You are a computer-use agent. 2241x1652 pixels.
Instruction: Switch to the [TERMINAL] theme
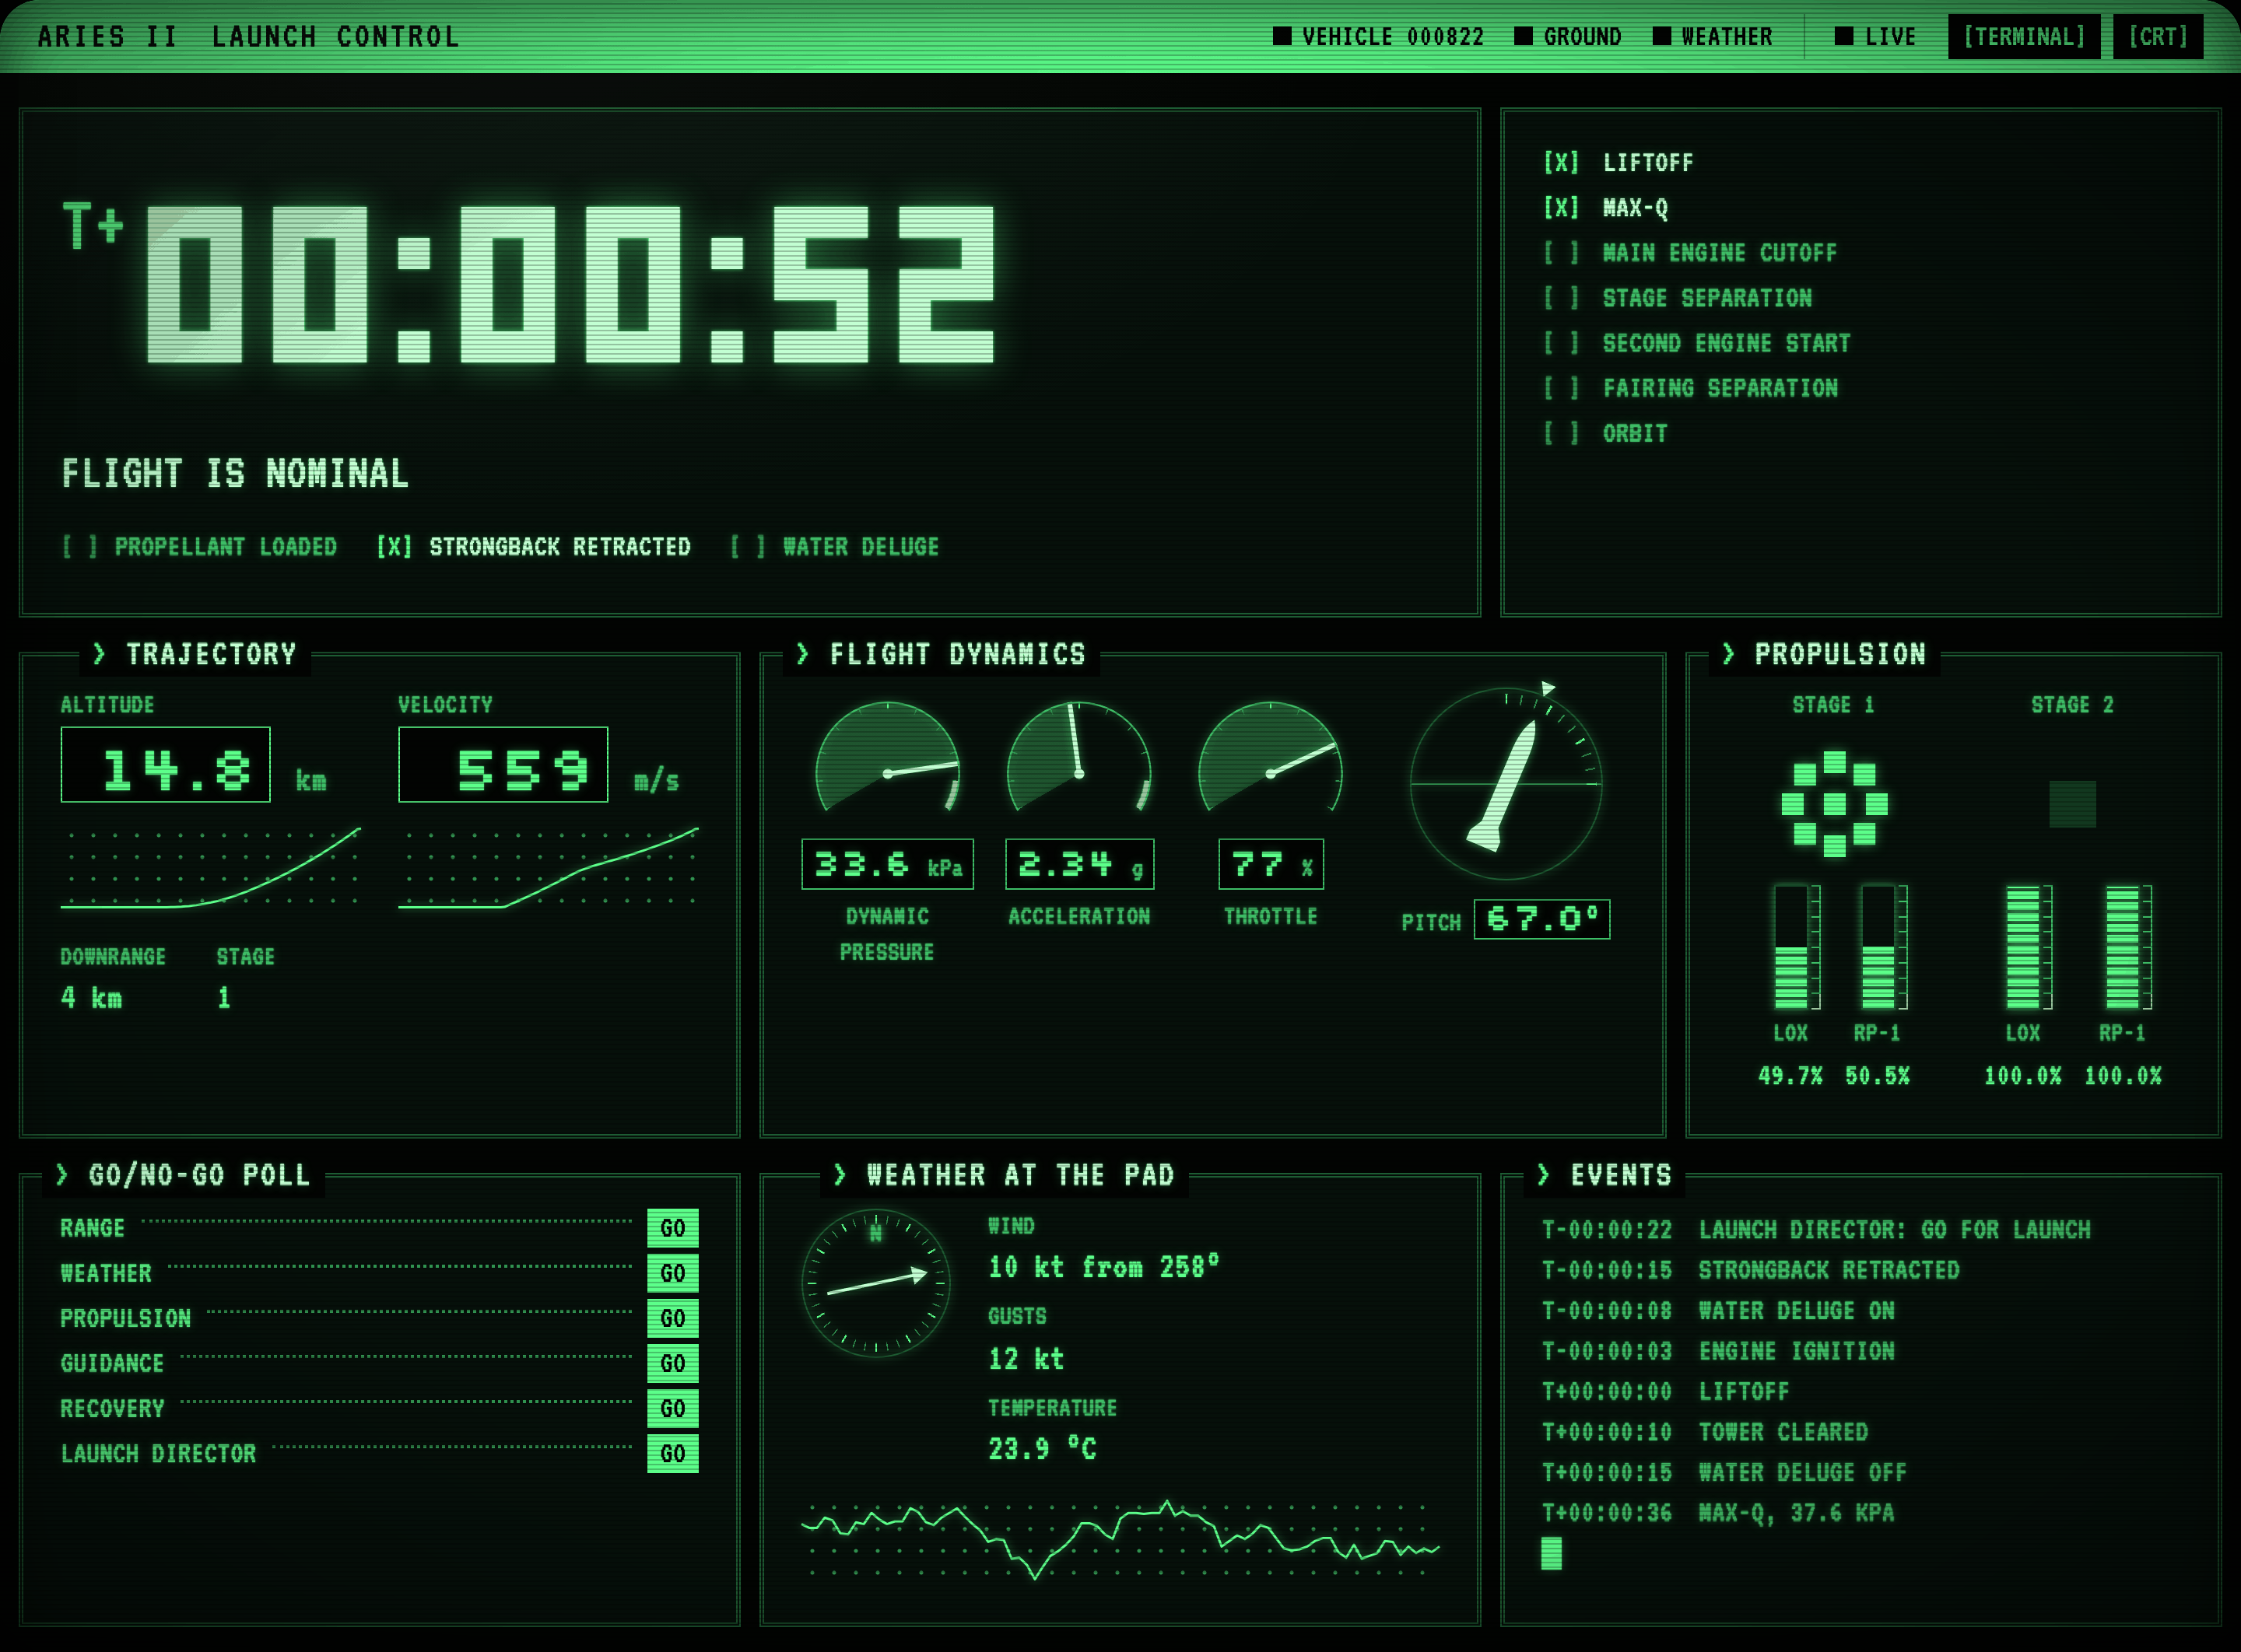point(2024,37)
